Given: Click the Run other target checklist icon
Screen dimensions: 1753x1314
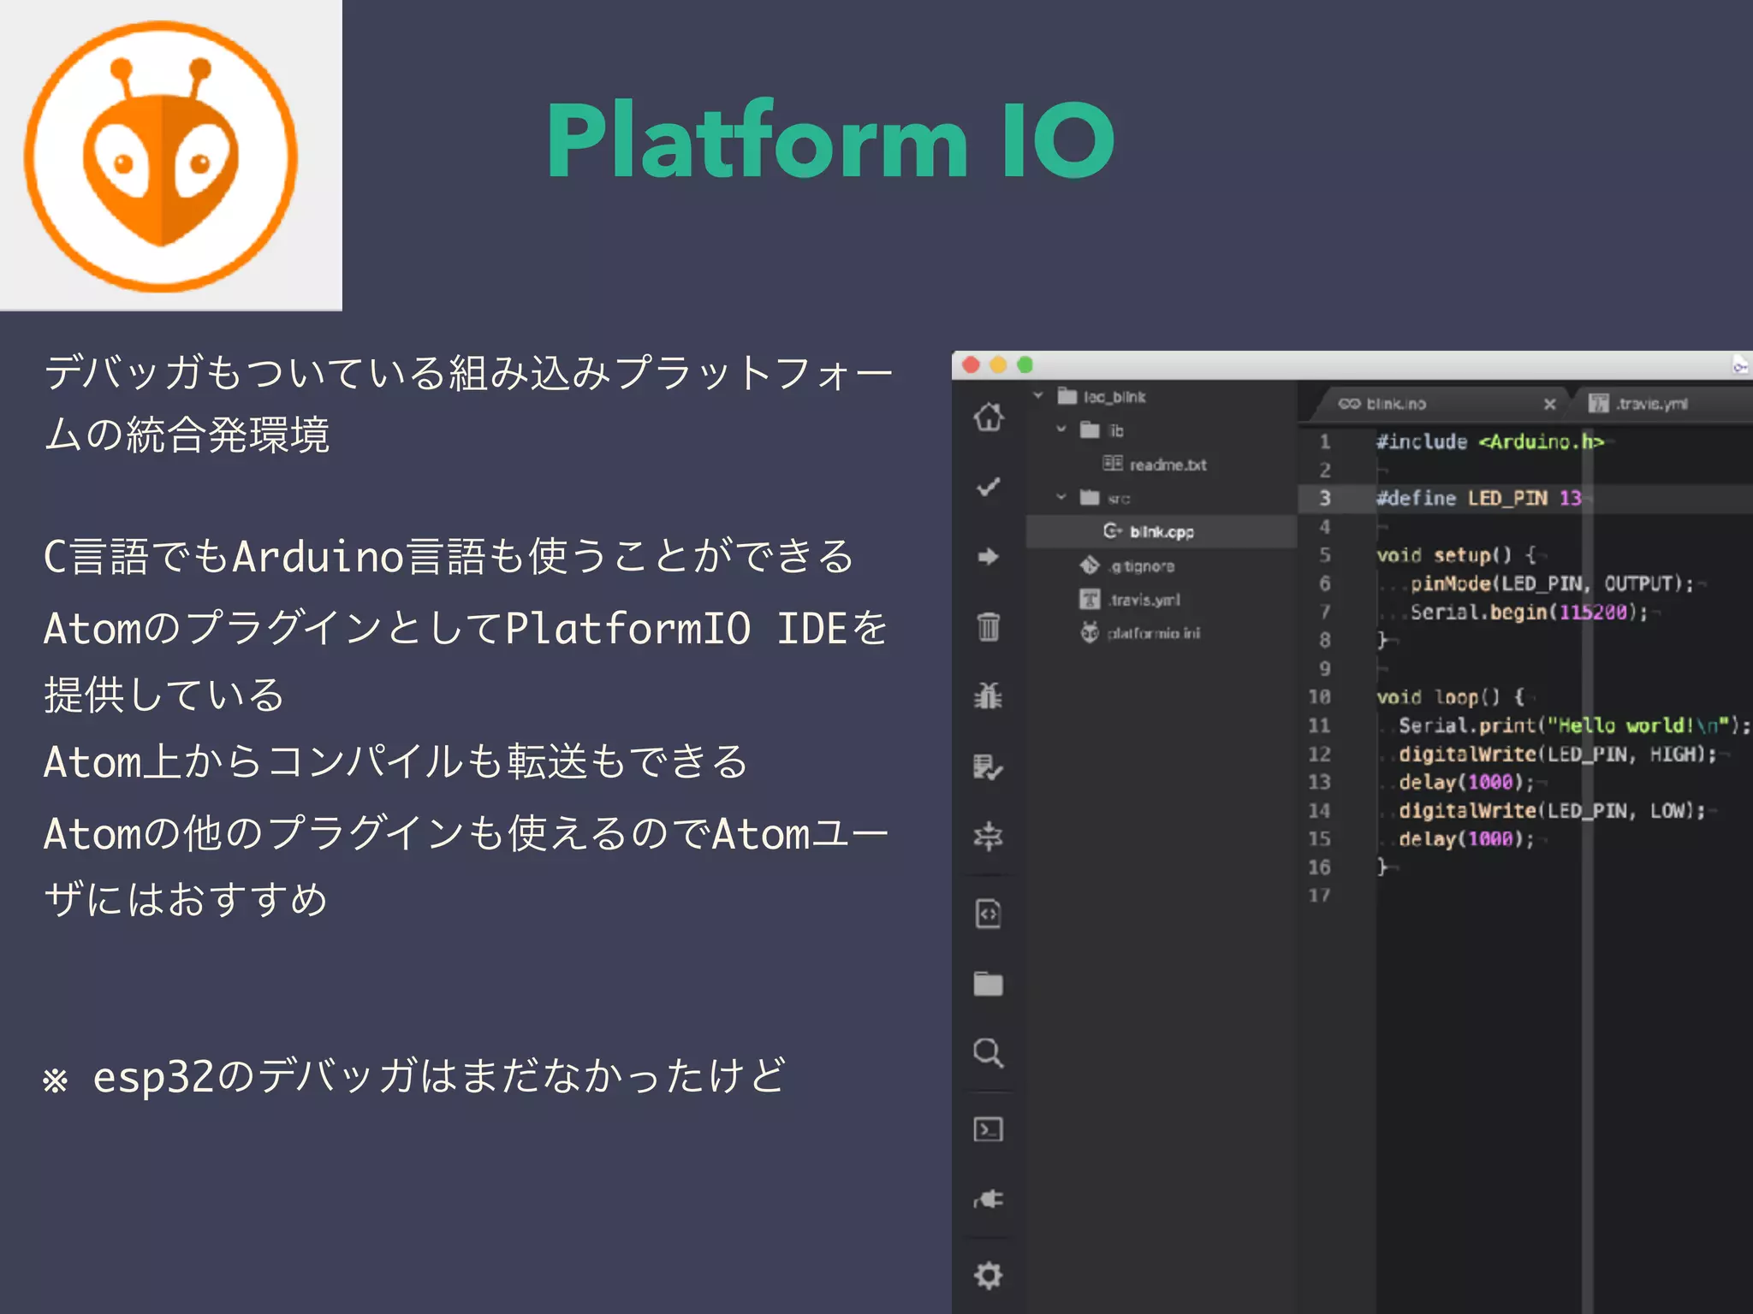Looking at the screenshot, I should click(989, 766).
